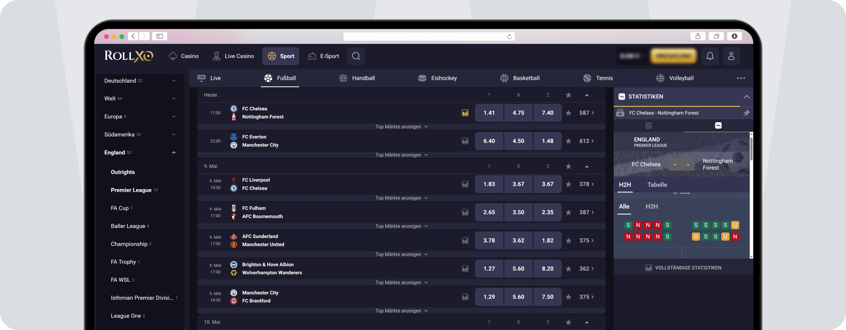Favorite the Manchester City vs FC Brentford match
Image resolution: width=846 pixels, height=330 pixels.
(568, 297)
